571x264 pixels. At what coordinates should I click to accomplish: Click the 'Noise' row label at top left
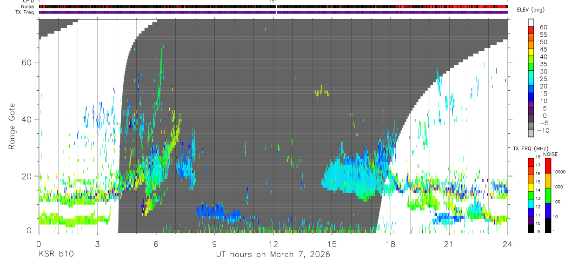(28, 7)
